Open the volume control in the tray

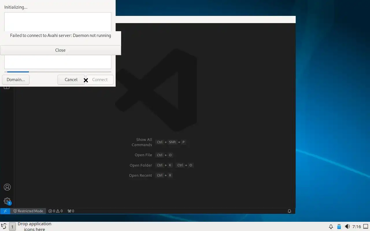click(347, 227)
